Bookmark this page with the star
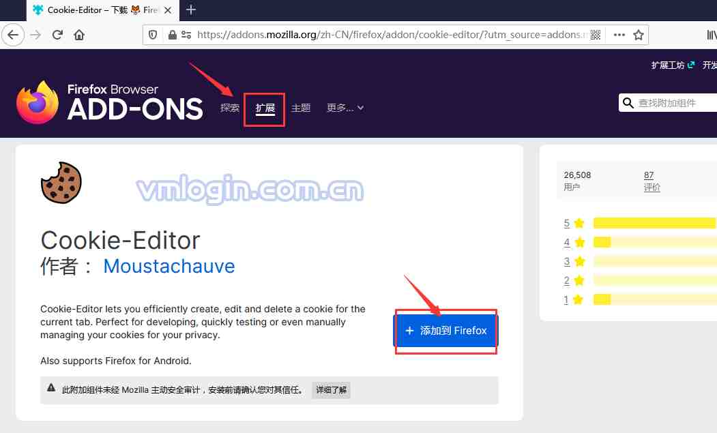This screenshot has width=717, height=433. (639, 35)
